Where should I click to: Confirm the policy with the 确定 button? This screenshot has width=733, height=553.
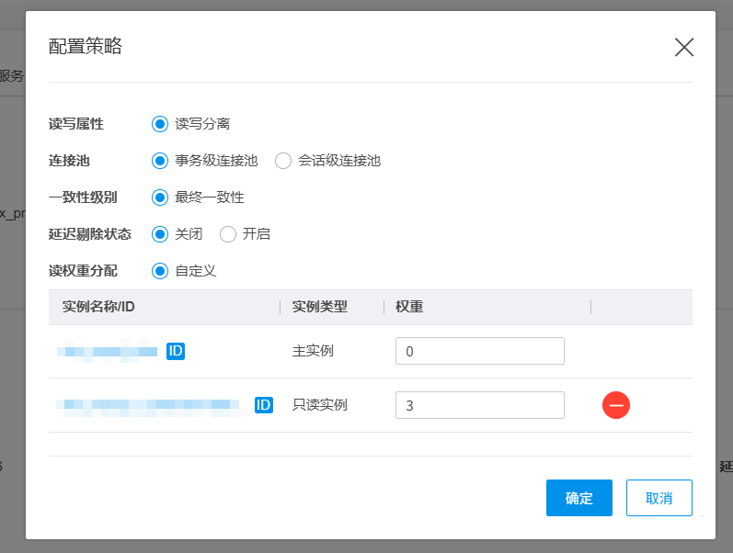click(578, 498)
